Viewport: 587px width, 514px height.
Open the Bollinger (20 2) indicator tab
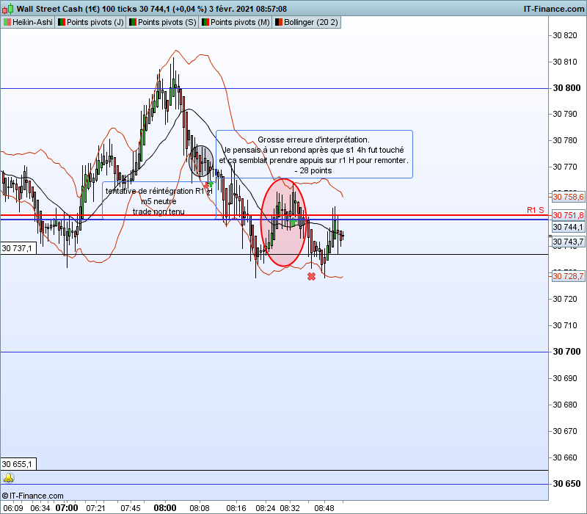pyautogui.click(x=307, y=22)
